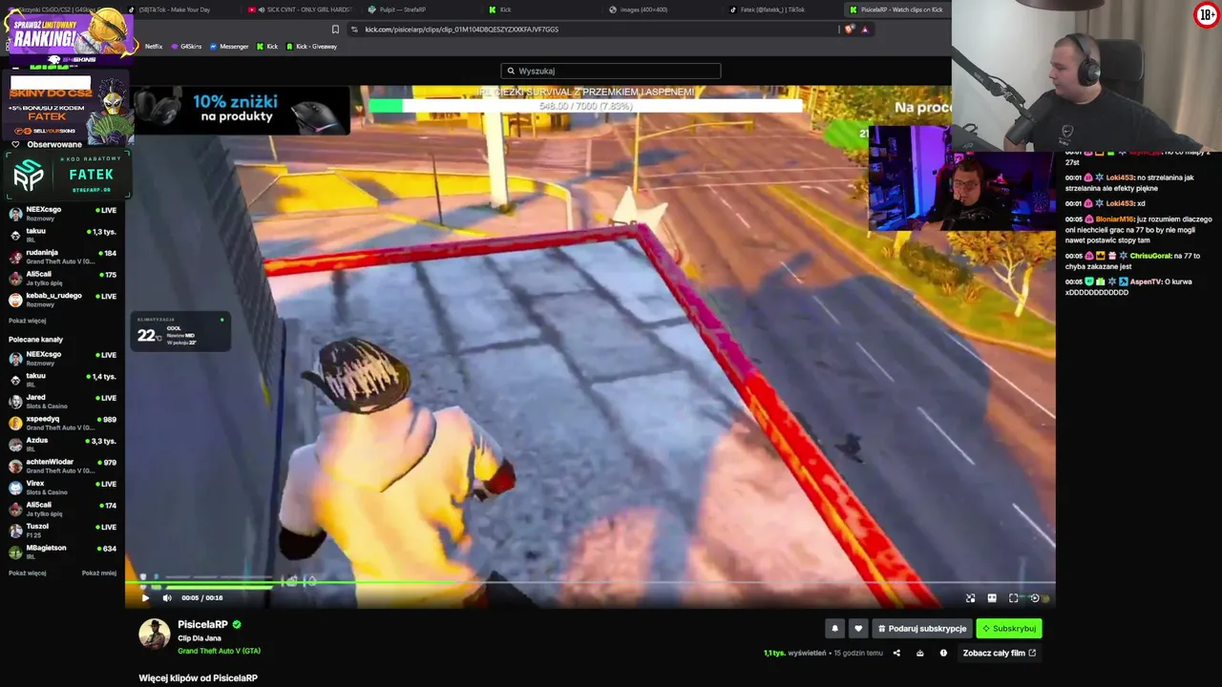Viewport: 1222px width, 687px height.
Task: Open PisicelaRP's channel avatar
Action: pos(155,635)
